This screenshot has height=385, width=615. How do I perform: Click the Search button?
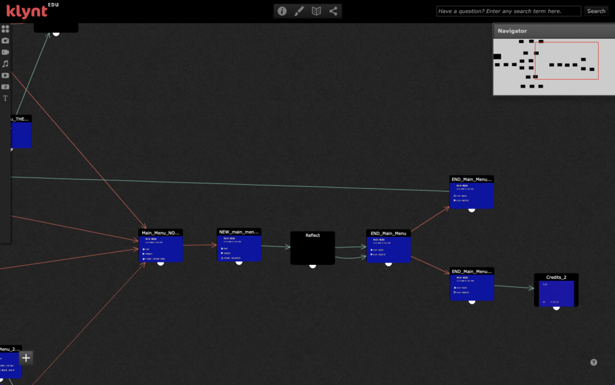click(596, 11)
